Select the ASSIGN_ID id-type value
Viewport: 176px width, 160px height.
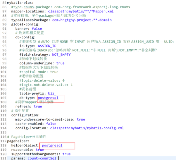(47, 46)
